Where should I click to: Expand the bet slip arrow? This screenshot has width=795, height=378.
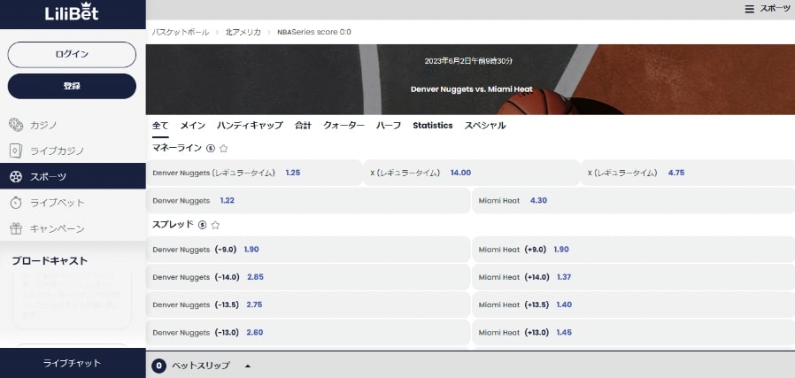tap(247, 366)
